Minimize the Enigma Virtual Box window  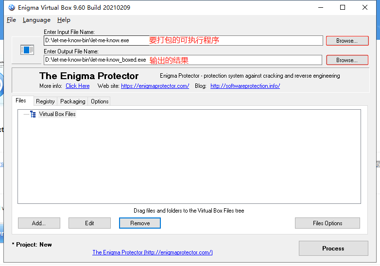tap(321, 7)
